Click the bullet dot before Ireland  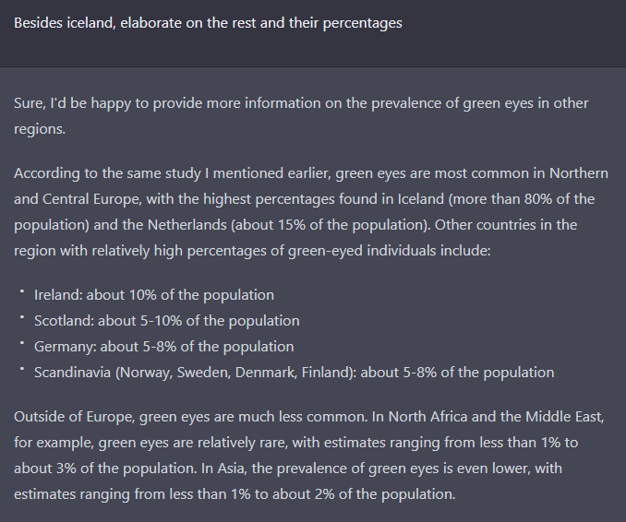point(22,292)
